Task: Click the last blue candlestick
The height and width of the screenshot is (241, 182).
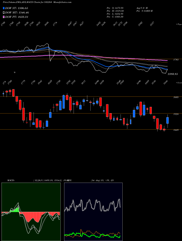Action: [167, 120]
